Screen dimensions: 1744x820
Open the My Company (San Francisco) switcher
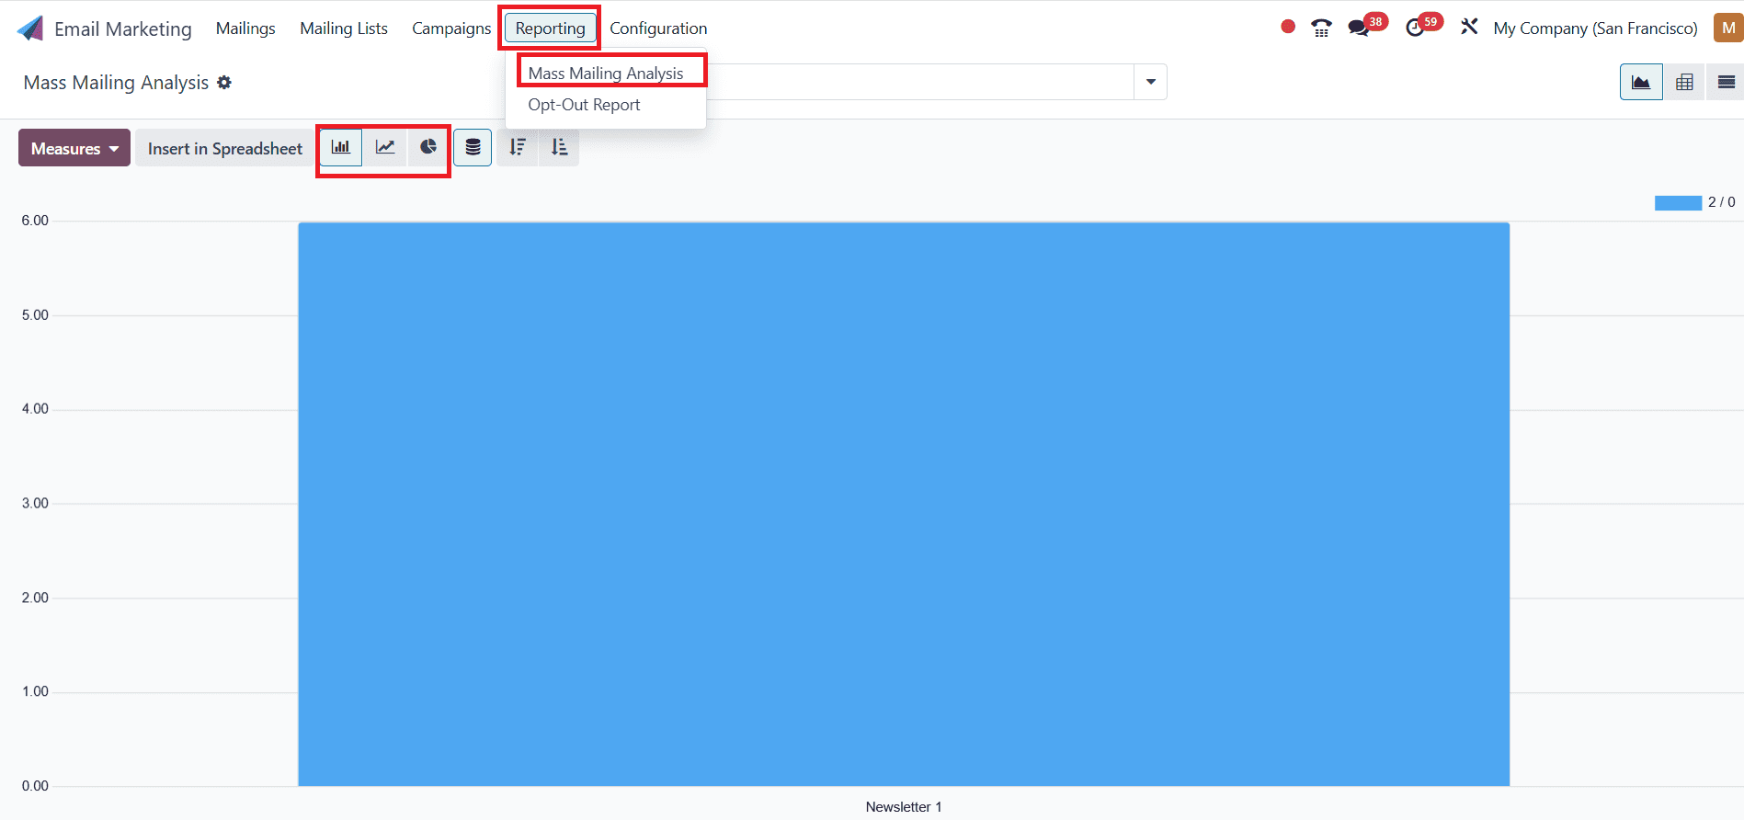point(1595,28)
